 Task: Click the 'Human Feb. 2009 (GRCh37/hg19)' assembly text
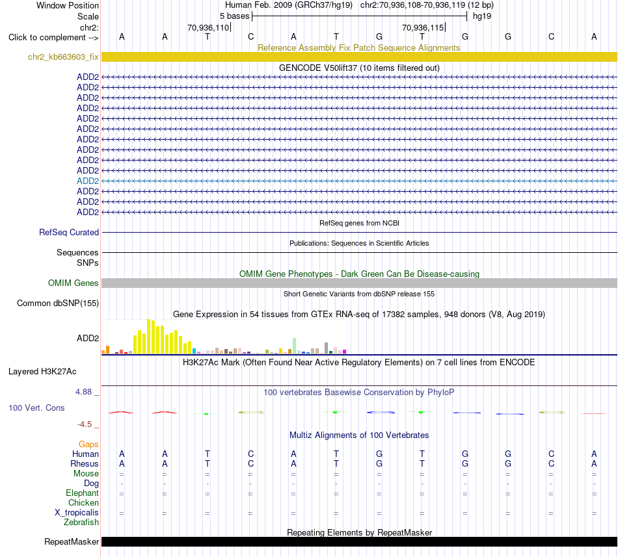click(288, 5)
